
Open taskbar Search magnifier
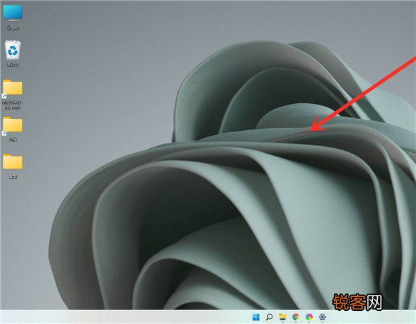pyautogui.click(x=269, y=317)
